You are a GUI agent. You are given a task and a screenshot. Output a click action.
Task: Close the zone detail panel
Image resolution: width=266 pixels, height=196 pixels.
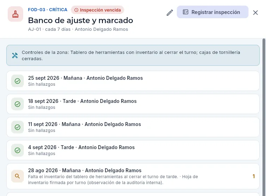[x=255, y=13]
